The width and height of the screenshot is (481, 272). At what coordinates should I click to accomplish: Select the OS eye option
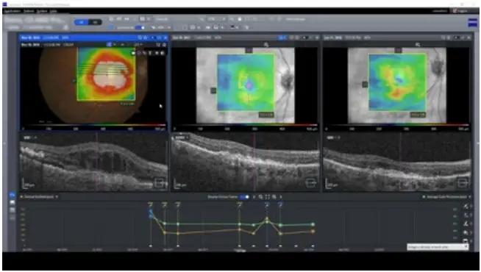(x=95, y=22)
